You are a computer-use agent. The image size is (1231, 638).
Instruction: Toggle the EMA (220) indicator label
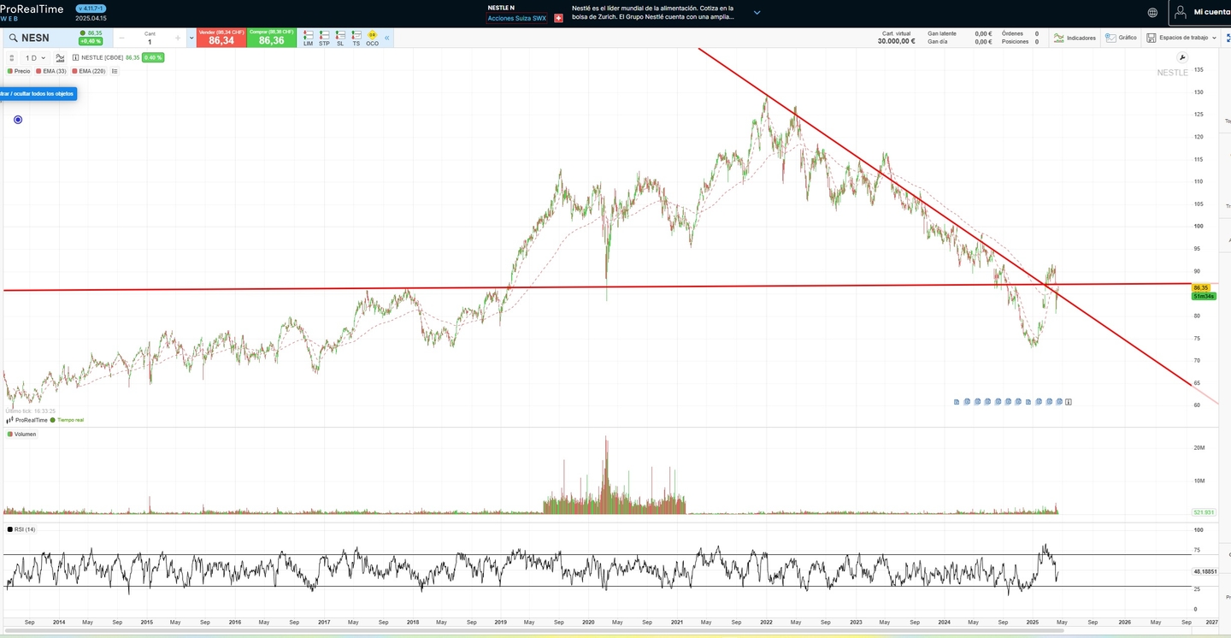(x=89, y=71)
